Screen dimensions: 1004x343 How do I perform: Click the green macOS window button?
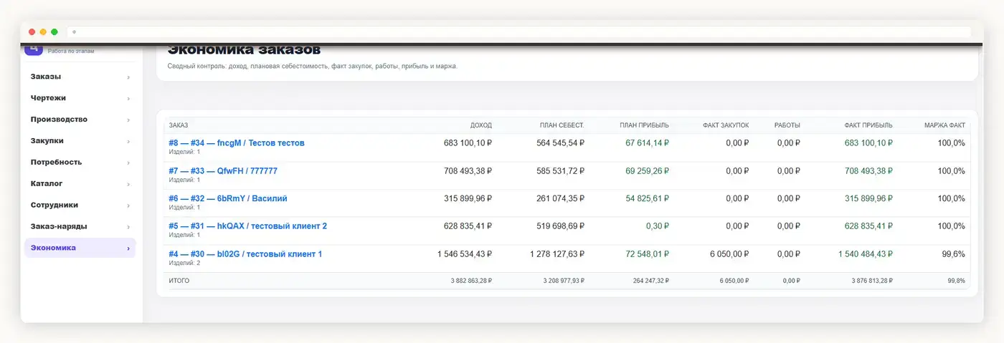point(55,32)
